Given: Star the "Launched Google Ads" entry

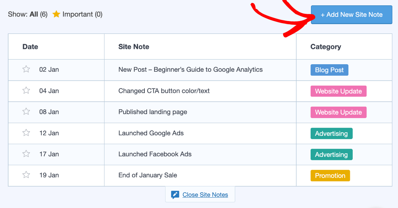Looking at the screenshot, I should [26, 133].
